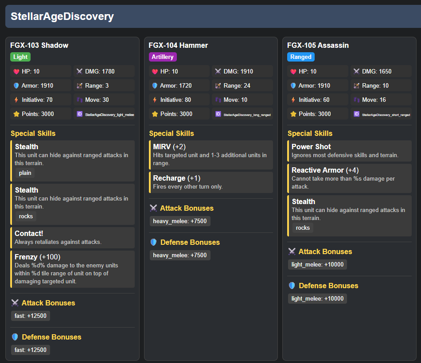The height and width of the screenshot is (363, 421).
Task: Click the footprints Move icon on FGX-103 Shadow
Action: click(x=79, y=100)
